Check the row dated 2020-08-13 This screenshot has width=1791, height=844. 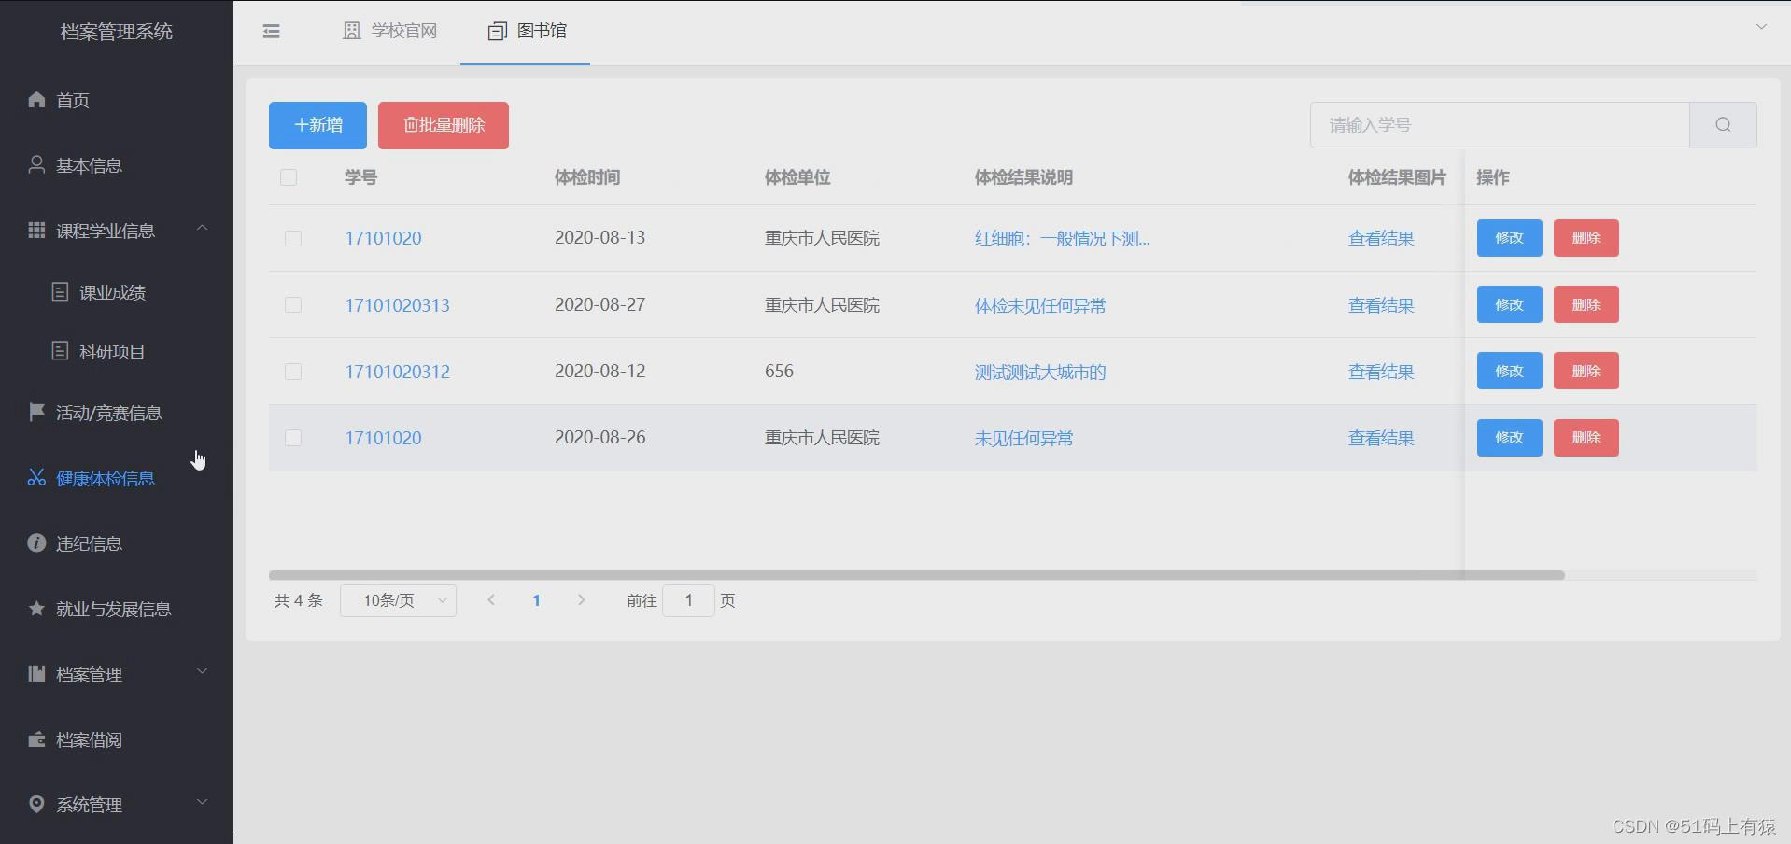[293, 238]
